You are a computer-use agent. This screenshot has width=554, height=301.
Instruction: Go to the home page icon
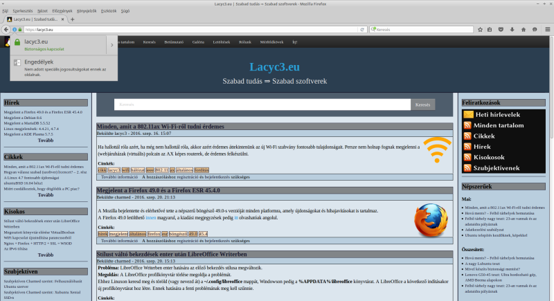[x=524, y=30]
